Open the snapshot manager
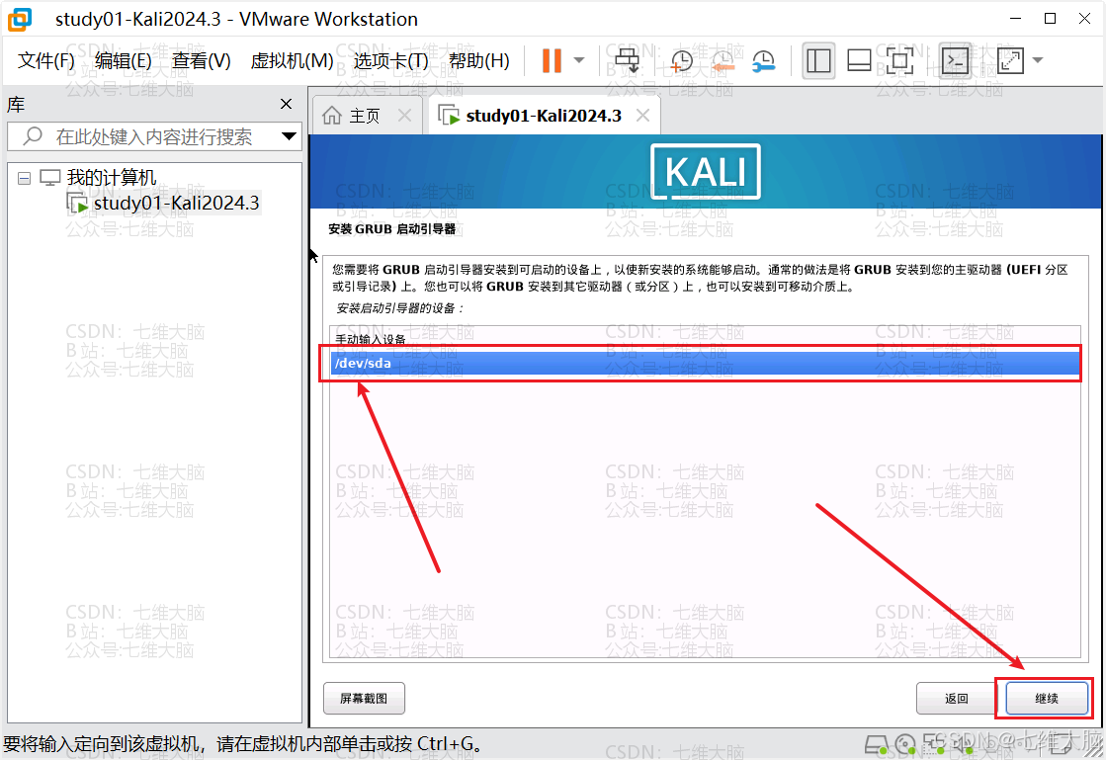The width and height of the screenshot is (1106, 760). [x=764, y=61]
